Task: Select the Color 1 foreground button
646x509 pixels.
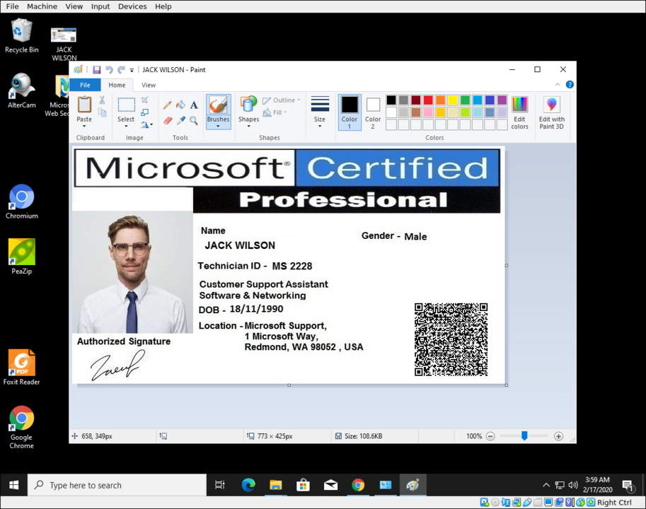Action: tap(350, 112)
